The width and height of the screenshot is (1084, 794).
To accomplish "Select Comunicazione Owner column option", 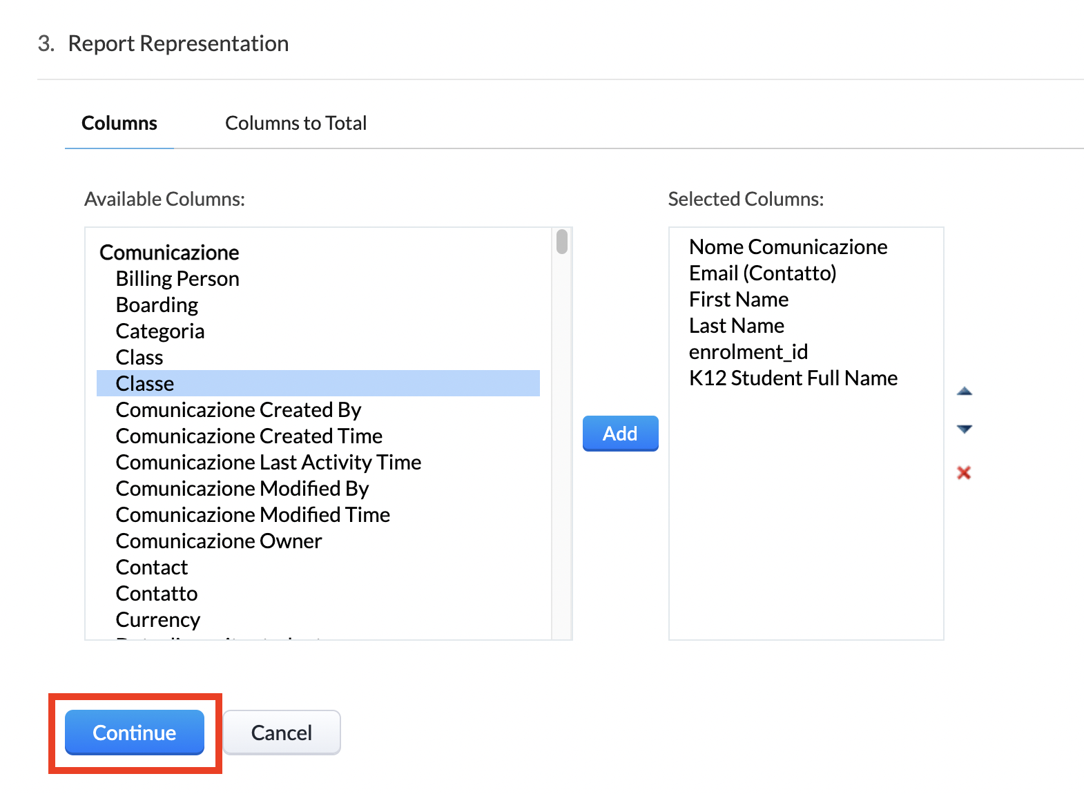I will pyautogui.click(x=219, y=541).
